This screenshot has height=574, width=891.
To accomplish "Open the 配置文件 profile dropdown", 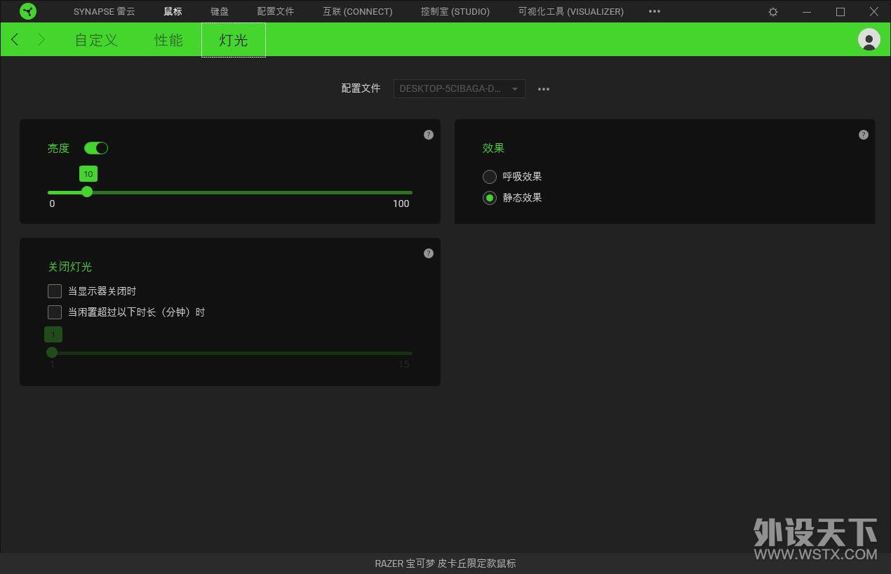I will 459,88.
